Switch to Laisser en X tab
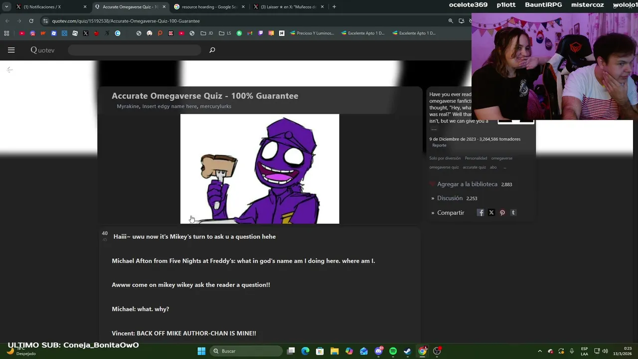This screenshot has width=638, height=359. 288,7
